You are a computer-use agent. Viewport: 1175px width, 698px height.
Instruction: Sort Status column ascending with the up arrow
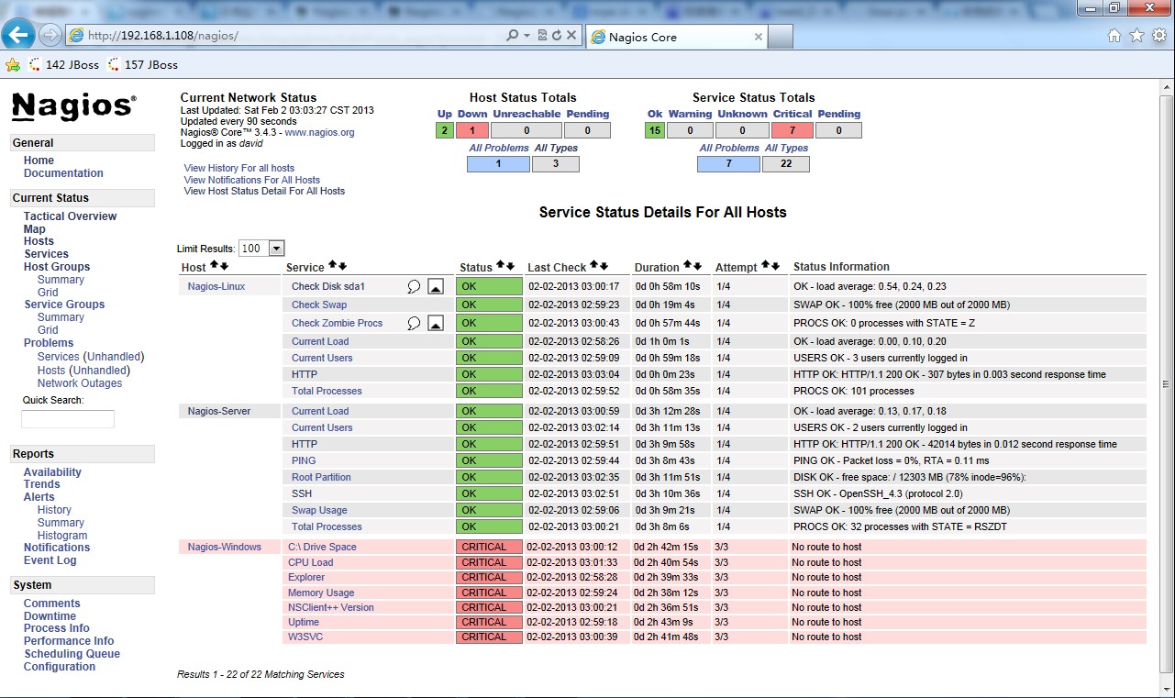click(501, 266)
